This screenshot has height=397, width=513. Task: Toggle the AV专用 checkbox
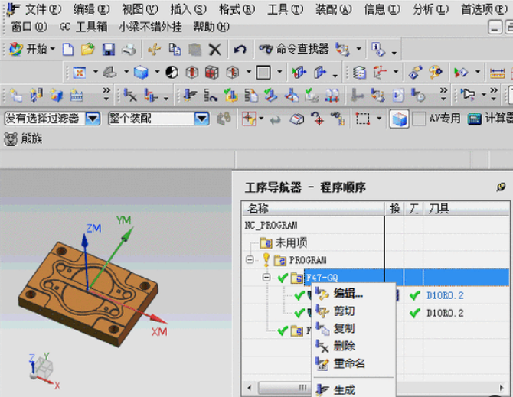419,119
